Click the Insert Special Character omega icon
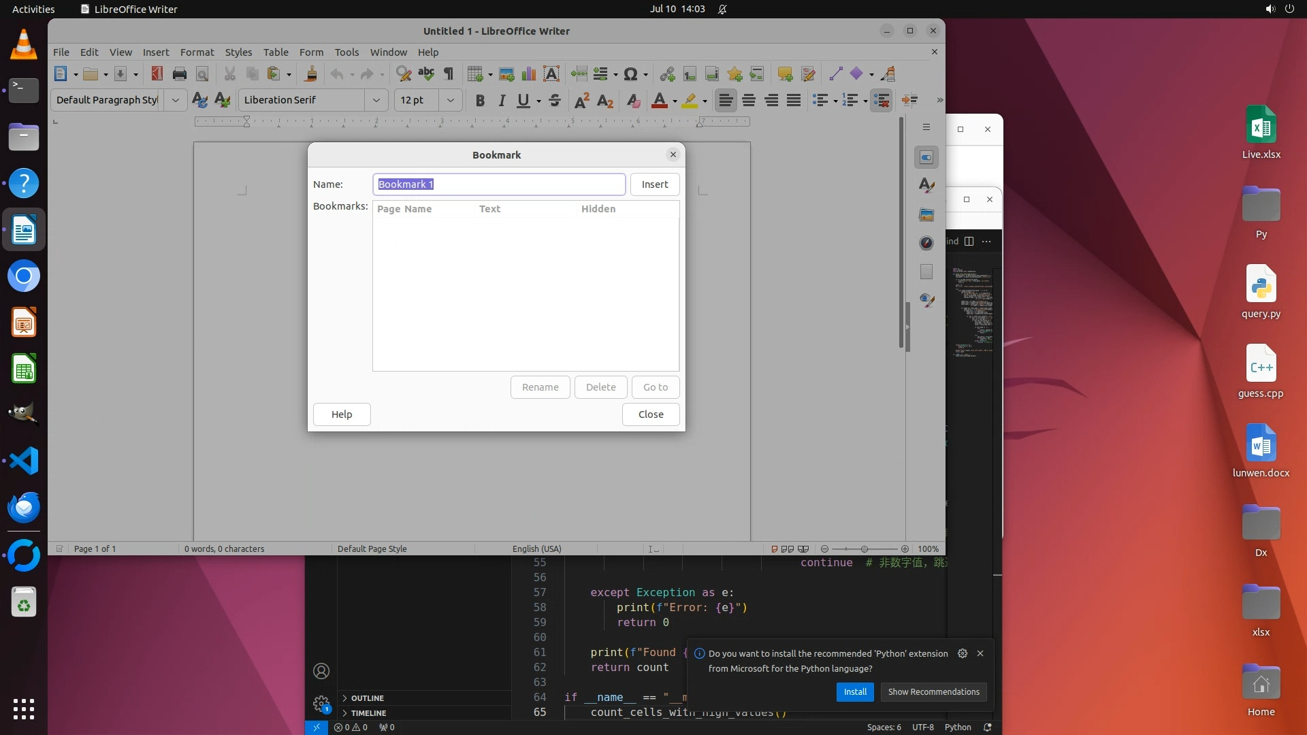The image size is (1307, 735). coord(630,74)
